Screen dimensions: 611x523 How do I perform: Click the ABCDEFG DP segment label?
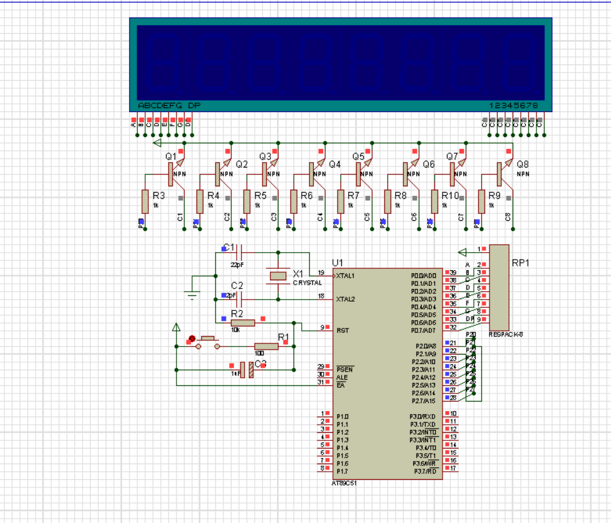click(x=169, y=106)
